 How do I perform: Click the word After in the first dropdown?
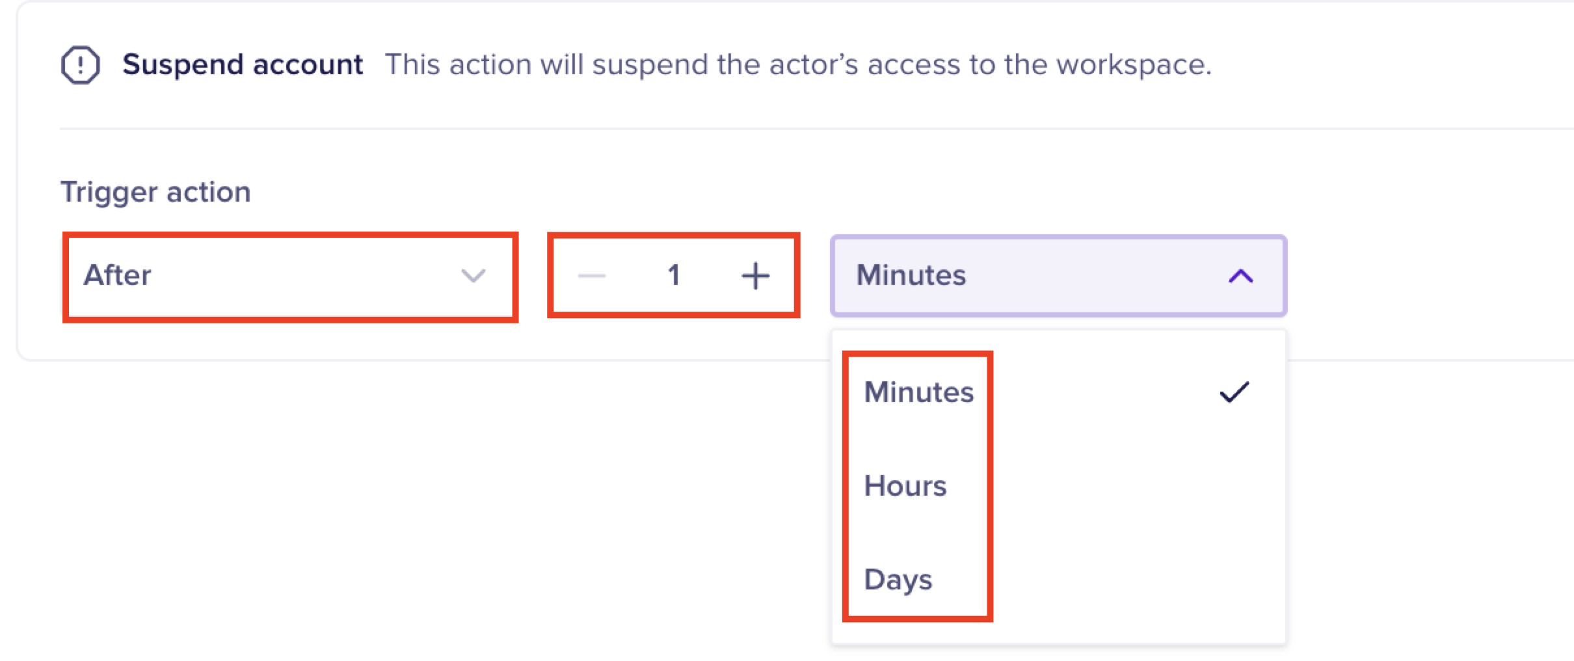coord(118,276)
